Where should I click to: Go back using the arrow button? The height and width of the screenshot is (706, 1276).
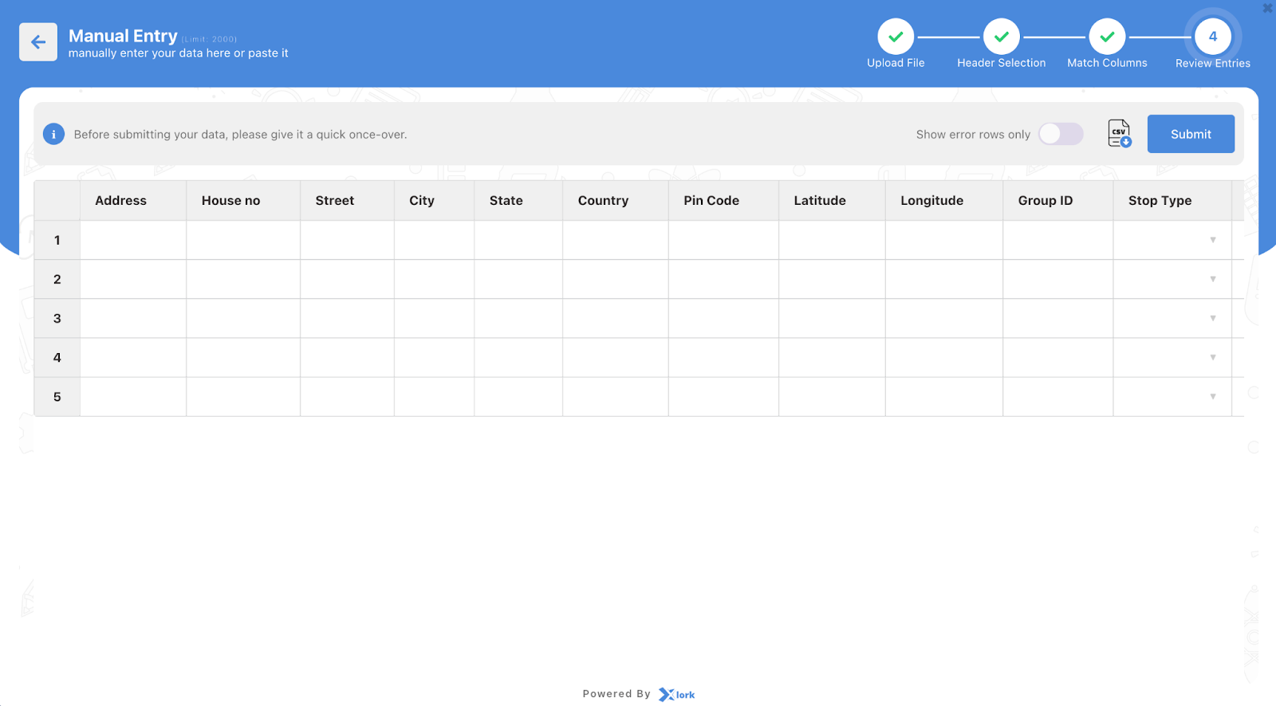(x=38, y=42)
